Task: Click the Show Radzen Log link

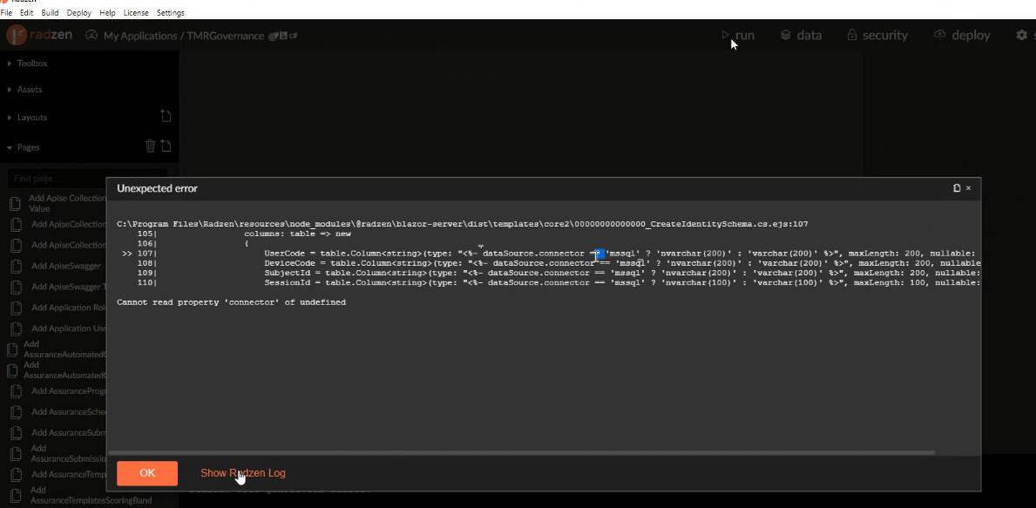Action: point(243,473)
